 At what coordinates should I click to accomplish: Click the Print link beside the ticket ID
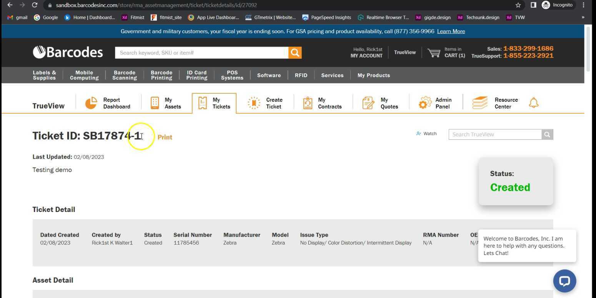click(x=165, y=137)
